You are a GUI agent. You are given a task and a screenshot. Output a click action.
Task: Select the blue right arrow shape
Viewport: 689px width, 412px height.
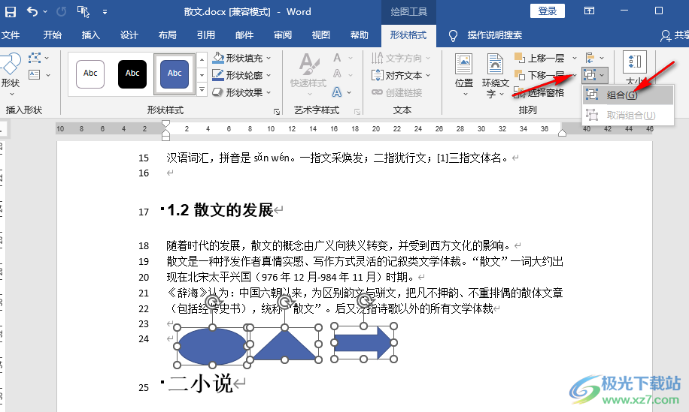tap(363, 343)
